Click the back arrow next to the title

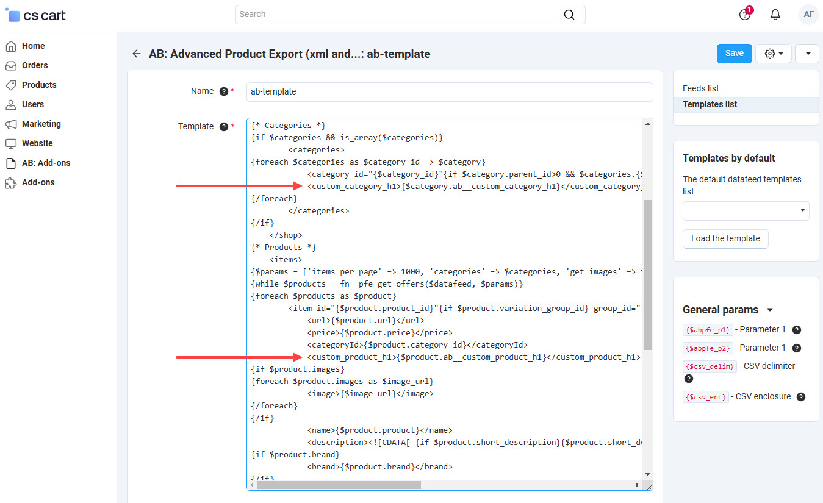(137, 54)
